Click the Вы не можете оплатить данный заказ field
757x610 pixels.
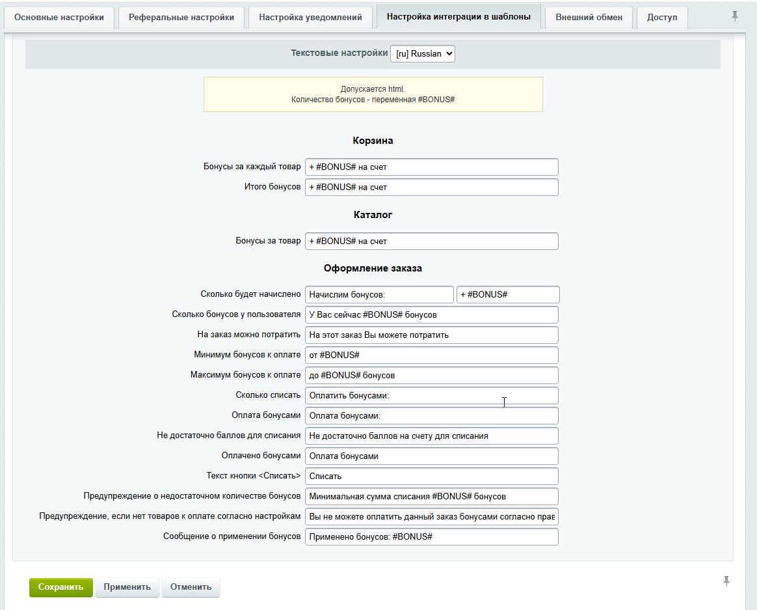coord(432,517)
